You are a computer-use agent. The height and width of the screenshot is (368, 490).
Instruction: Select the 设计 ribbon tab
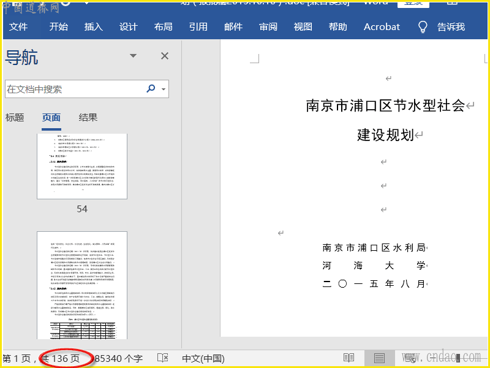pos(129,27)
